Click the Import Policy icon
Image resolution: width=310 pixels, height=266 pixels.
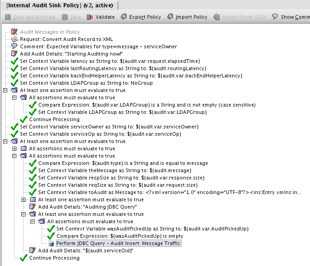pos(170,17)
